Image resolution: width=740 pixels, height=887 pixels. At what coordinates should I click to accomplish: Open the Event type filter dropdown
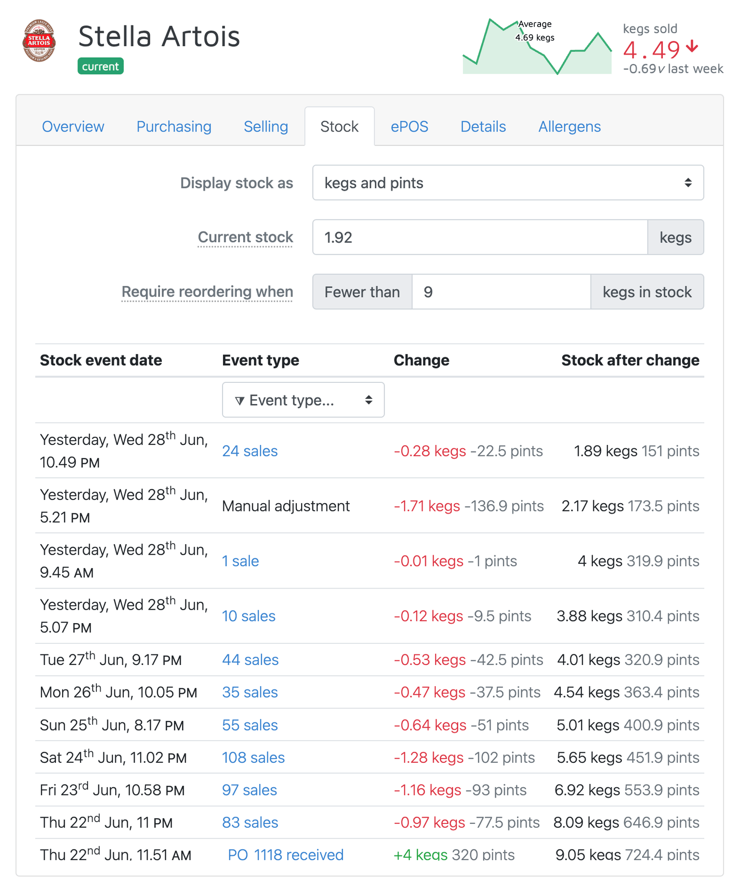pos(304,400)
